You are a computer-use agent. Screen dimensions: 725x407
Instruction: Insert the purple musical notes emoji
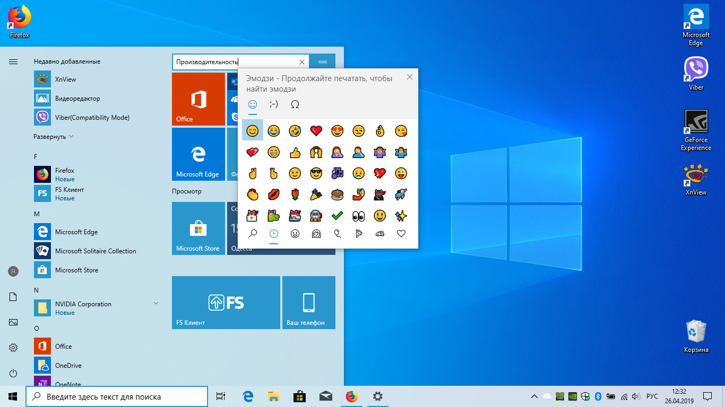pos(338,173)
